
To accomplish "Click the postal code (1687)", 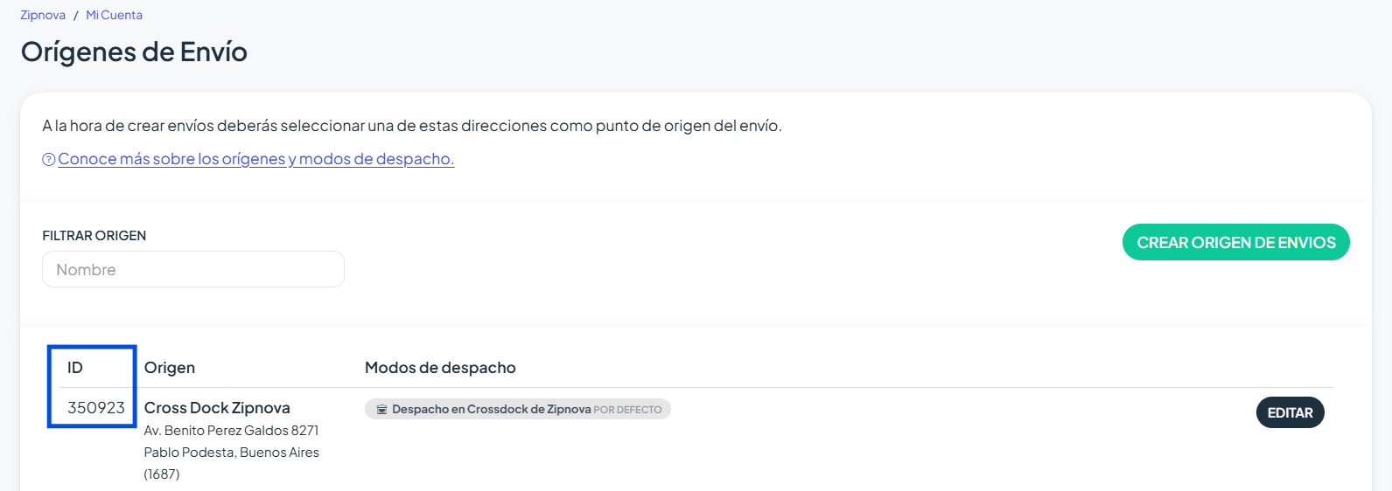I will pos(162,474).
